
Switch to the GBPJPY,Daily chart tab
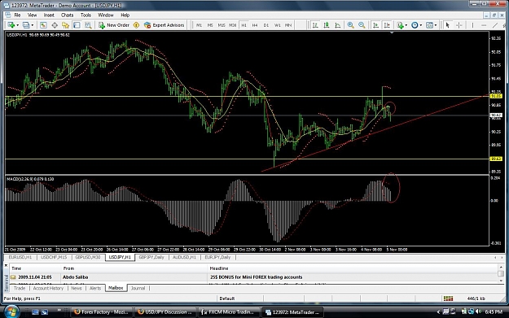151,257
